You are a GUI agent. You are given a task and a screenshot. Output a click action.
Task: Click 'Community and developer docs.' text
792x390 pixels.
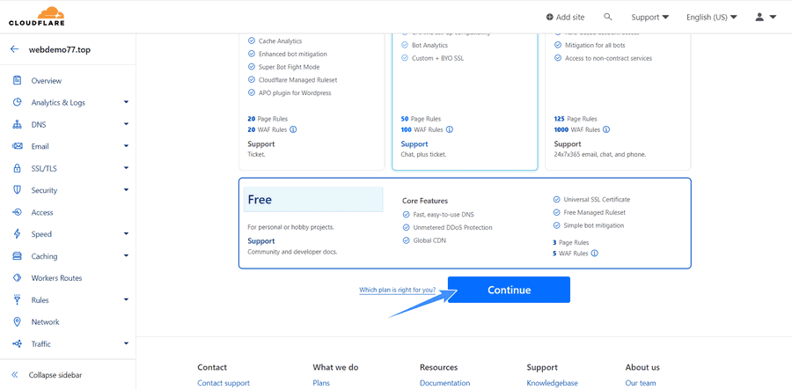click(x=292, y=252)
